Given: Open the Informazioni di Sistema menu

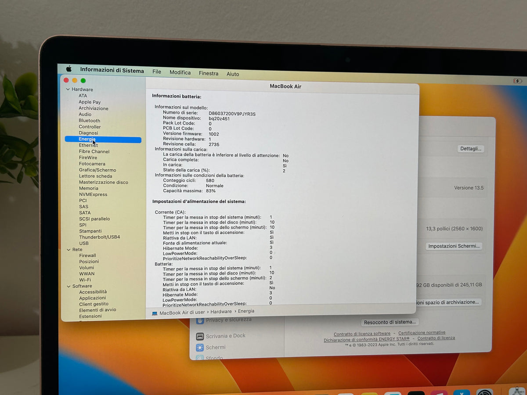Looking at the screenshot, I should pyautogui.click(x=112, y=70).
